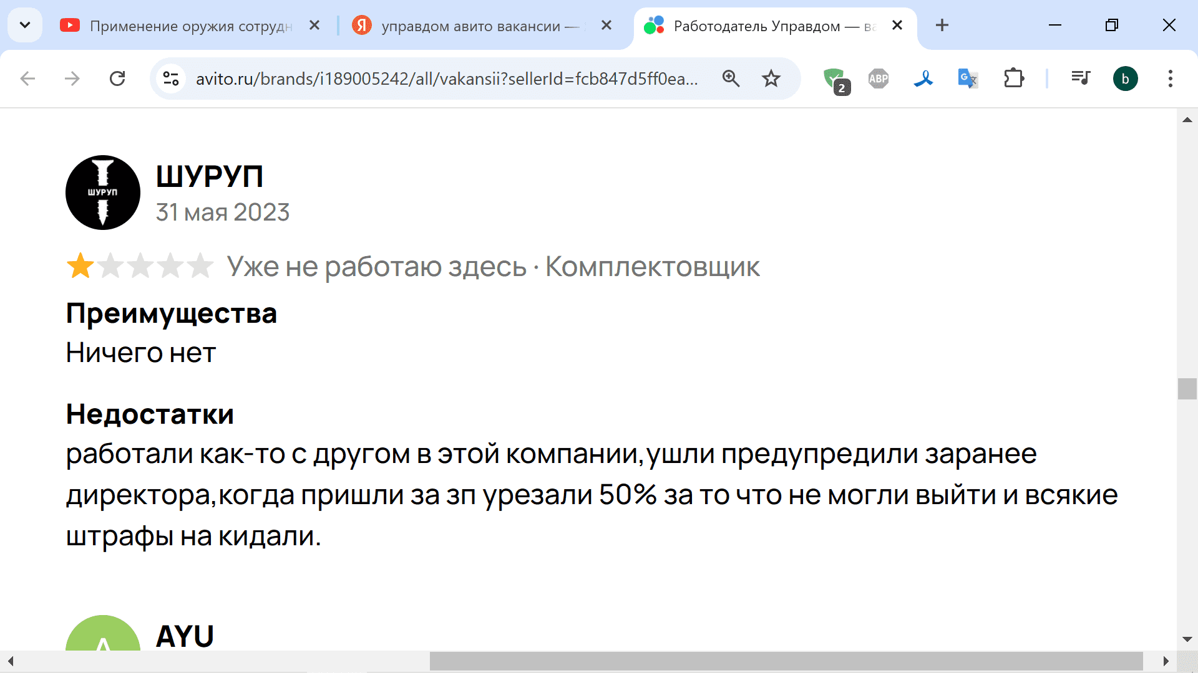Click the zoom magnifier icon in address bar
Viewport: 1198px width, 673px height.
pos(731,79)
